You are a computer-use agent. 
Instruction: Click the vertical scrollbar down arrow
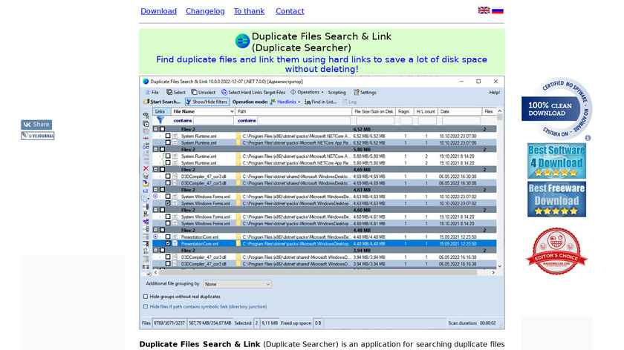[x=500, y=266]
